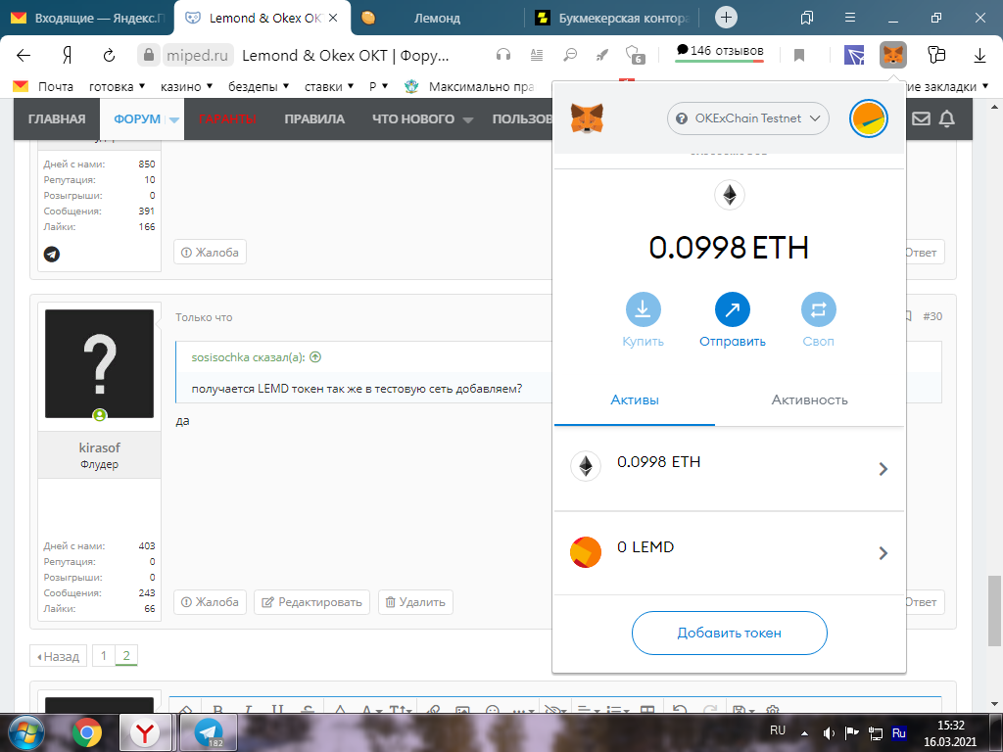Click the Редактировать post button
This screenshot has width=1003, height=752.
pos(312,602)
